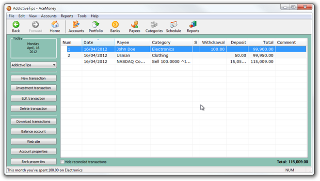Click the 50.00 deposit cell

pos(238,55)
